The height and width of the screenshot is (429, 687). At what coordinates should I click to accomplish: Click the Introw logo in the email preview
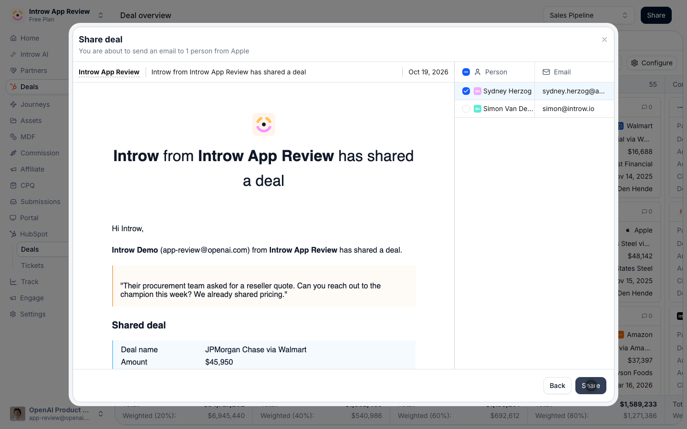[x=264, y=124]
